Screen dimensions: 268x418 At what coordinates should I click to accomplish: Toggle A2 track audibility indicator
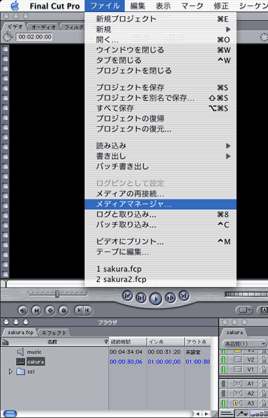coord(224,393)
